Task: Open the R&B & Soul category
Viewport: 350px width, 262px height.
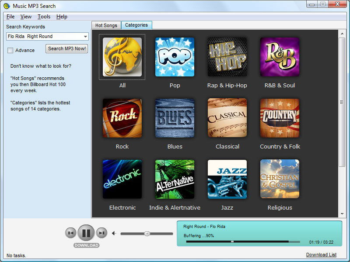Action: point(280,57)
